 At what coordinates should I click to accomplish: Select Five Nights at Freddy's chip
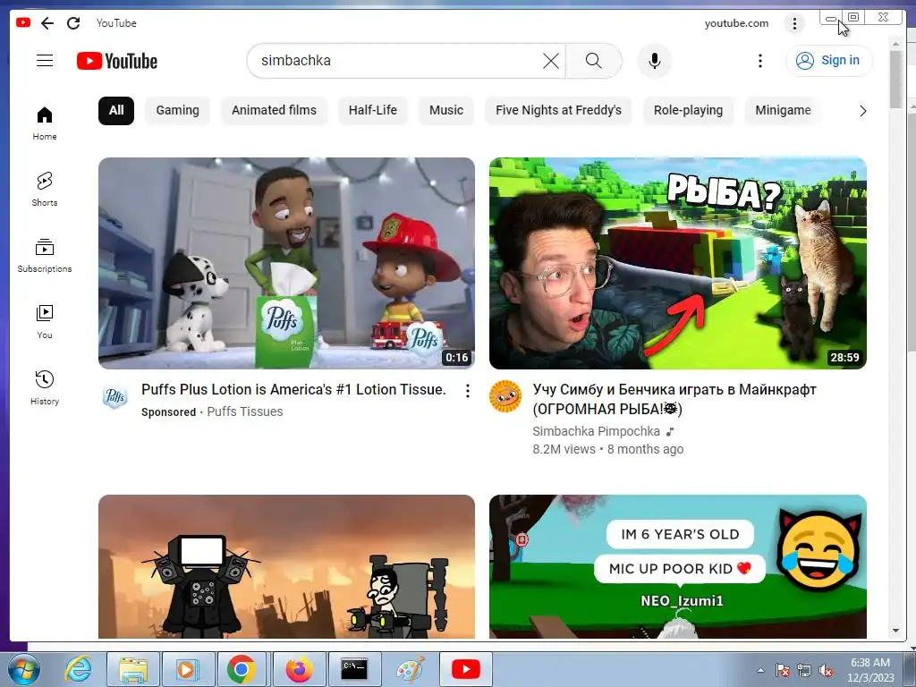pos(558,110)
